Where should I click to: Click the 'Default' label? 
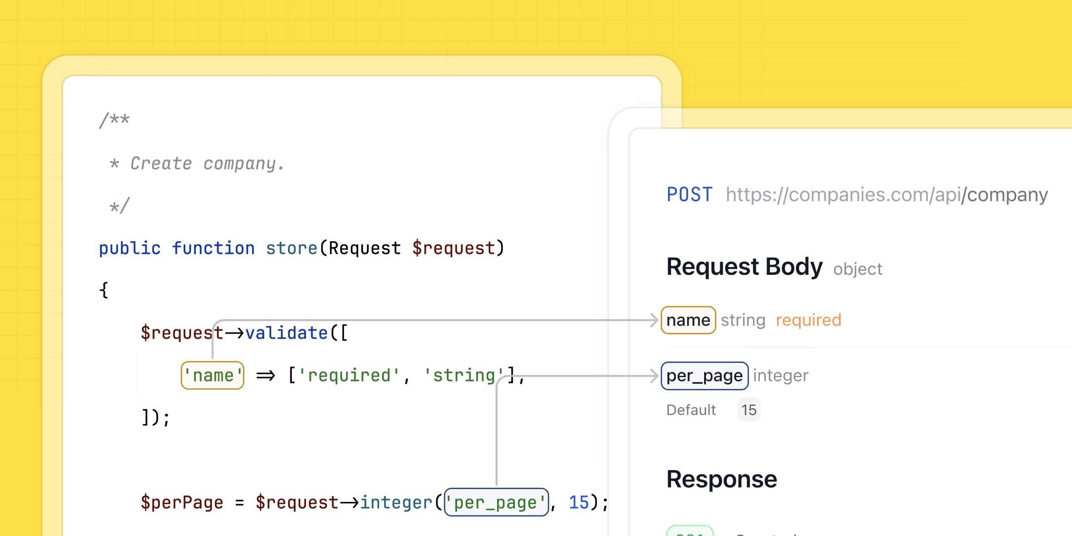click(691, 410)
